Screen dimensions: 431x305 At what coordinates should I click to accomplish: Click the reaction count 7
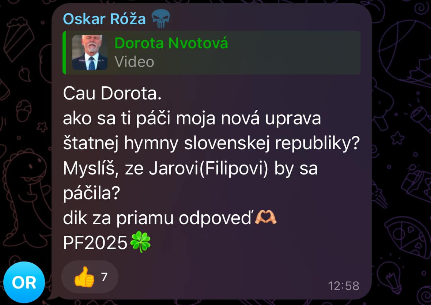click(x=104, y=277)
